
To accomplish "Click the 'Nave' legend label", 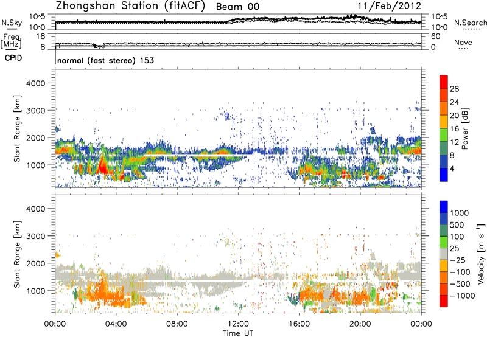I will (x=463, y=42).
